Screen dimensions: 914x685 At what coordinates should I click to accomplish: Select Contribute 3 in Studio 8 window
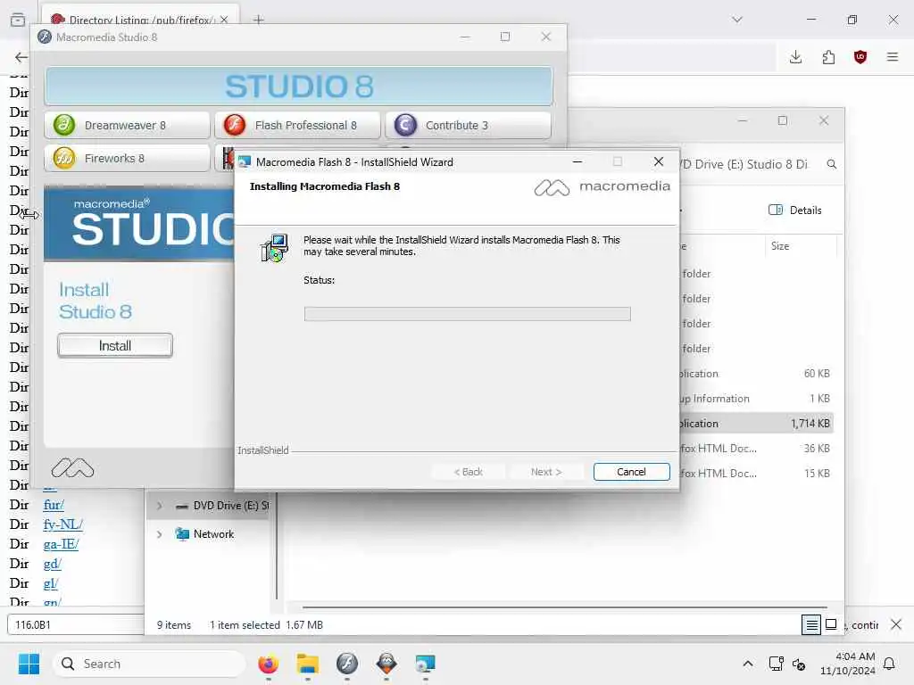point(468,125)
